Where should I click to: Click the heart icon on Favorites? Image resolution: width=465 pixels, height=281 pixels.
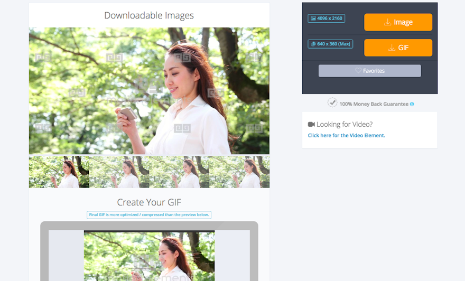(358, 71)
